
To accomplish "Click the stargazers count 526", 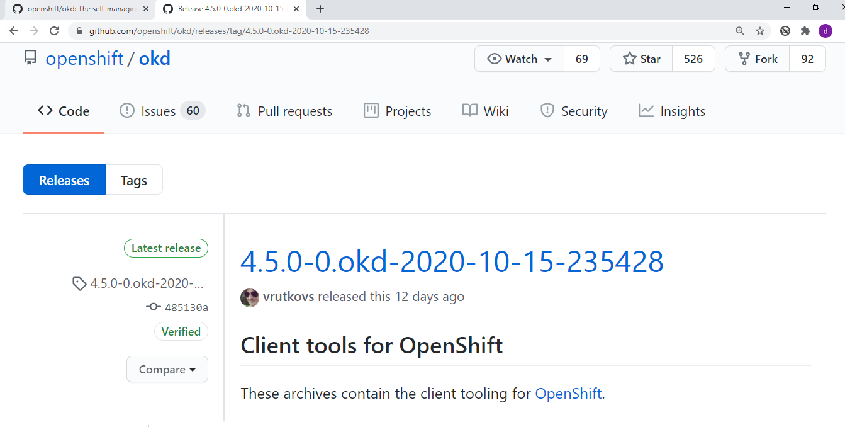I will click(693, 59).
